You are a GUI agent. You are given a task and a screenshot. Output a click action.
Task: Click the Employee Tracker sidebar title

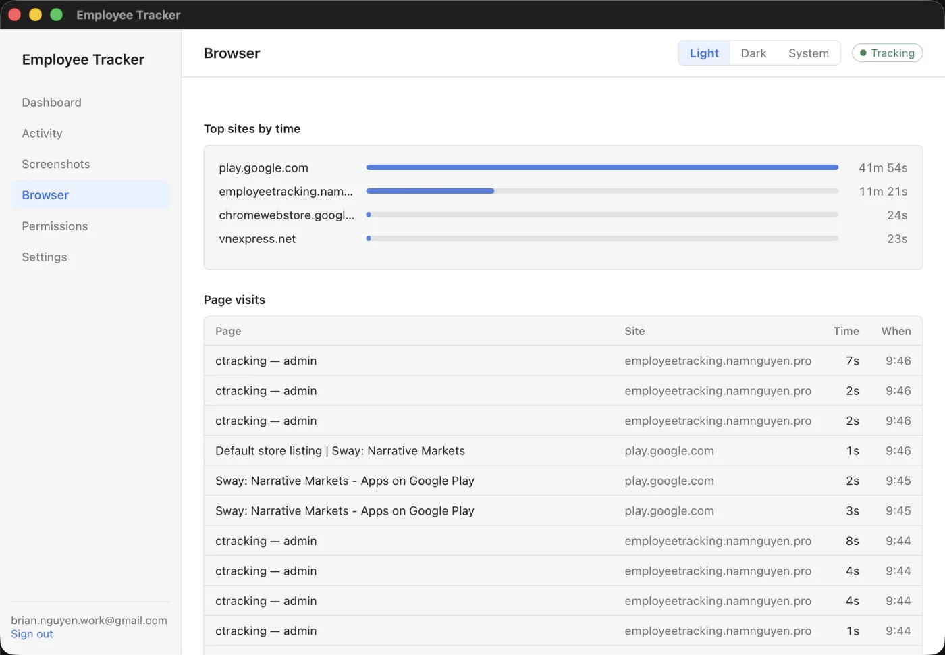tap(83, 59)
